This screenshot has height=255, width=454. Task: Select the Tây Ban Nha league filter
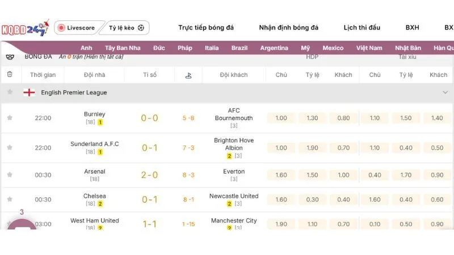tap(123, 48)
